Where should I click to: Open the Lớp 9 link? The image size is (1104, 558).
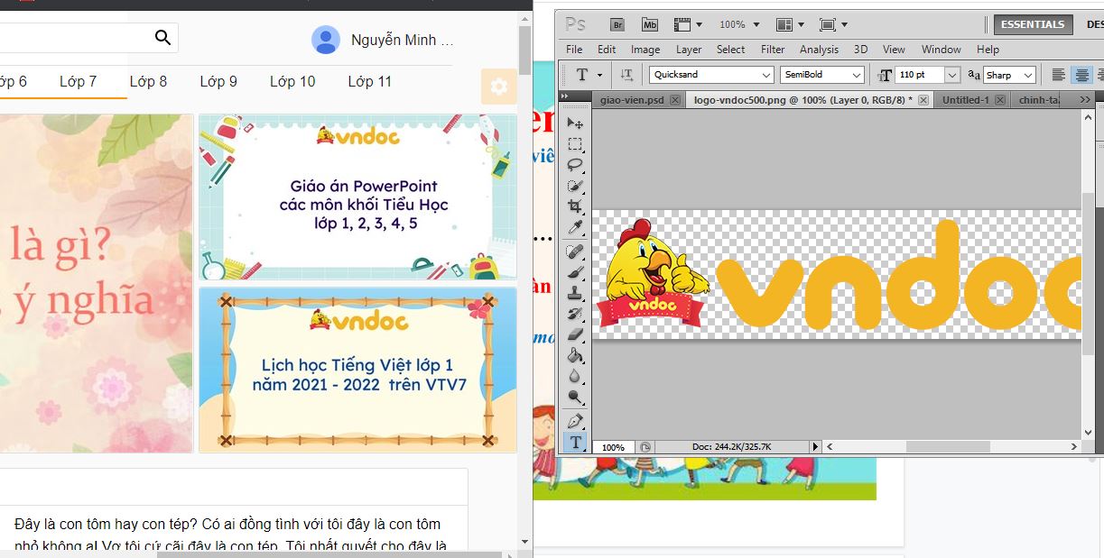[218, 81]
